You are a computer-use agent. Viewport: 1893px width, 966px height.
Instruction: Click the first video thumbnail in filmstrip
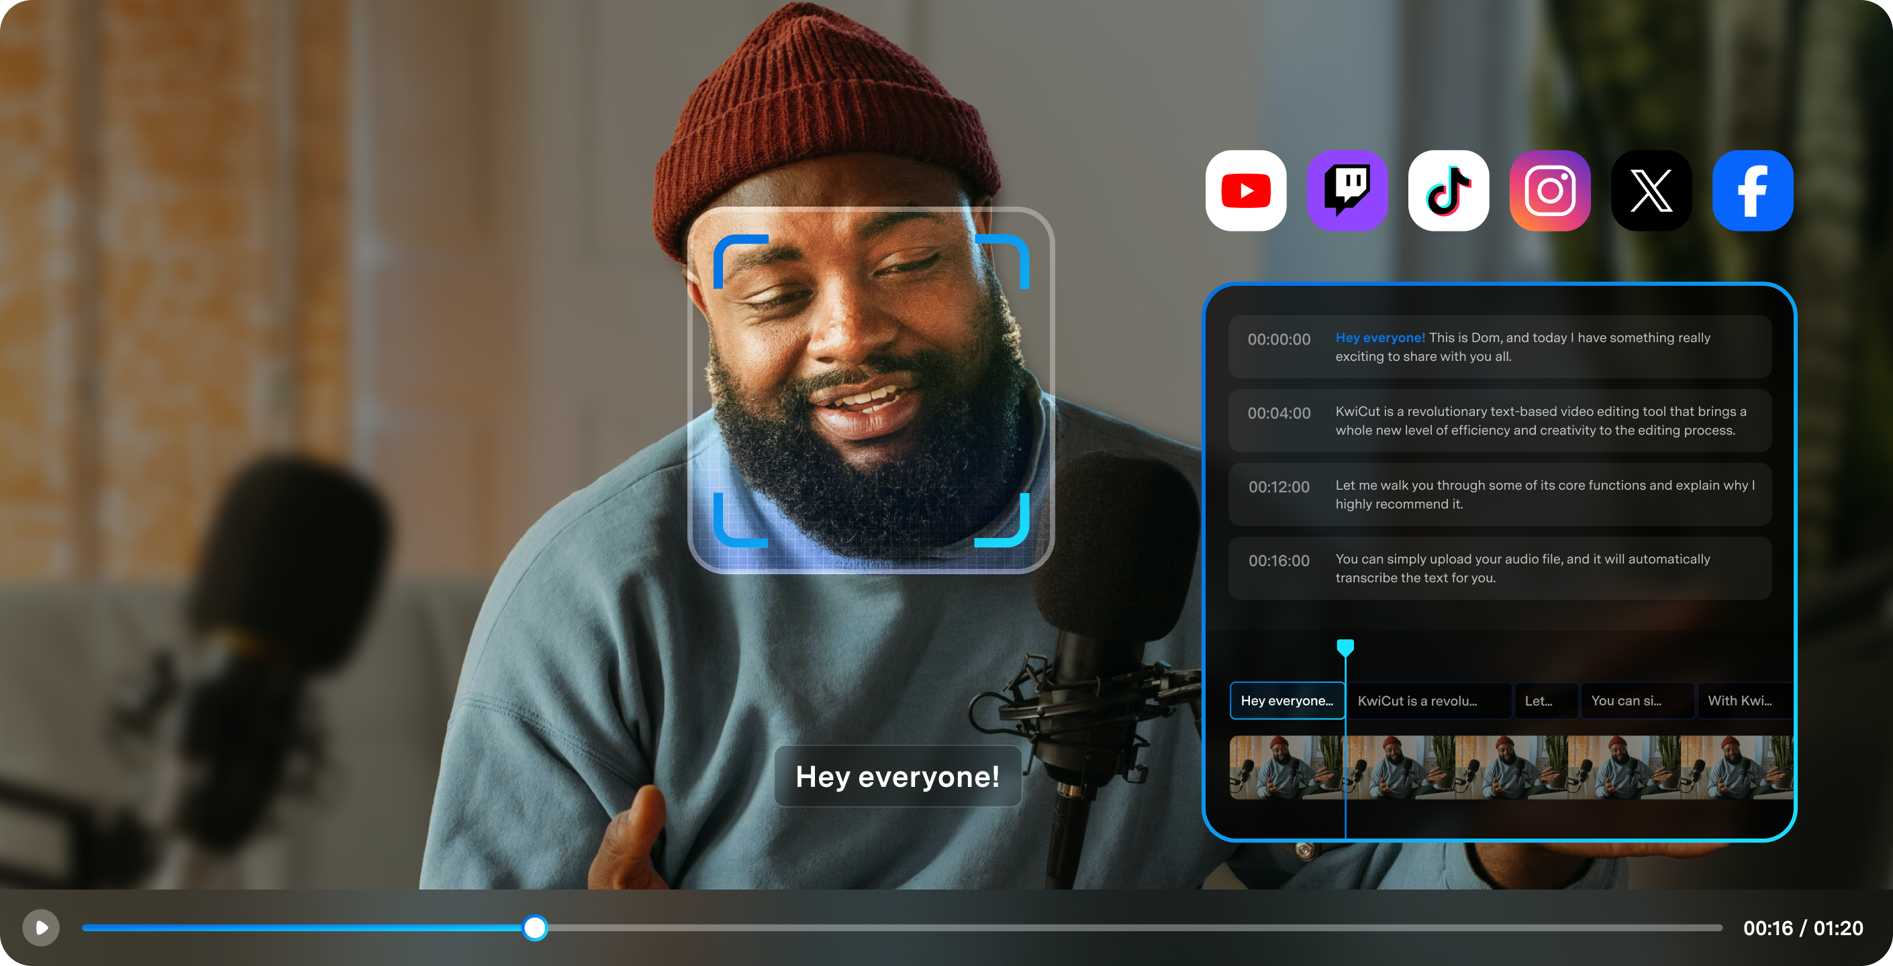1286,767
